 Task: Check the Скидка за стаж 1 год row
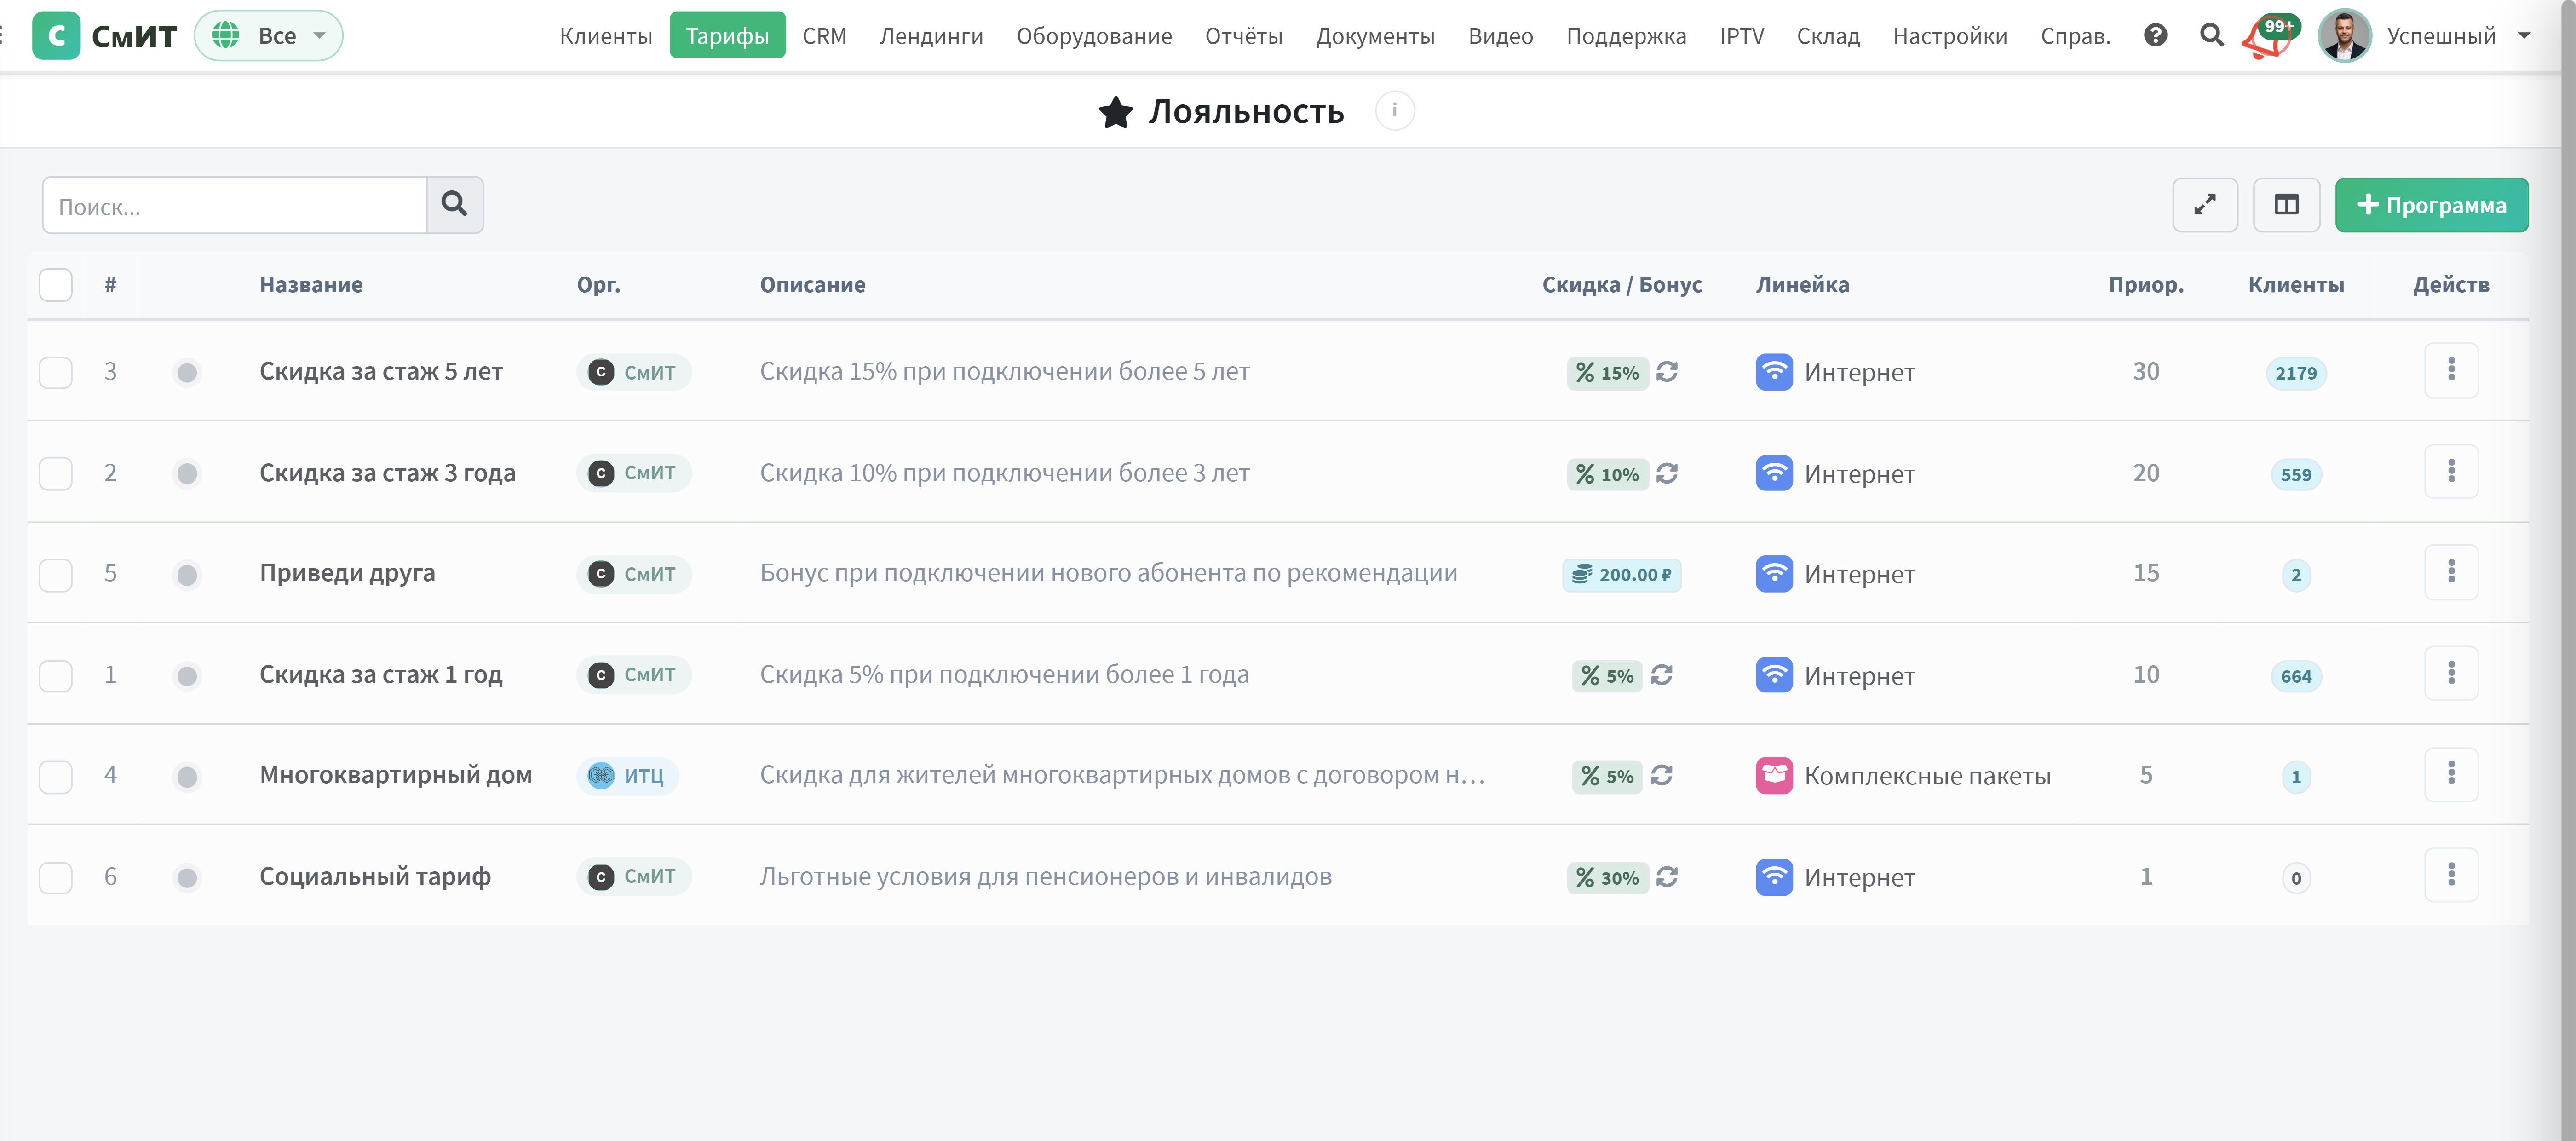55,675
